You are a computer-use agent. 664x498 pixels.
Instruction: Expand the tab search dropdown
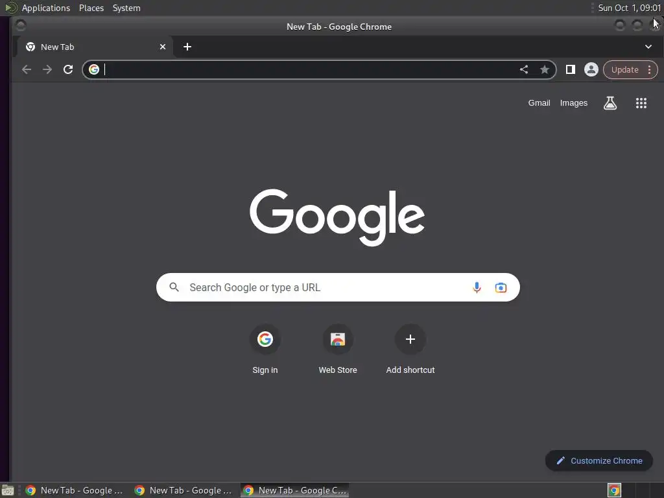coord(648,47)
